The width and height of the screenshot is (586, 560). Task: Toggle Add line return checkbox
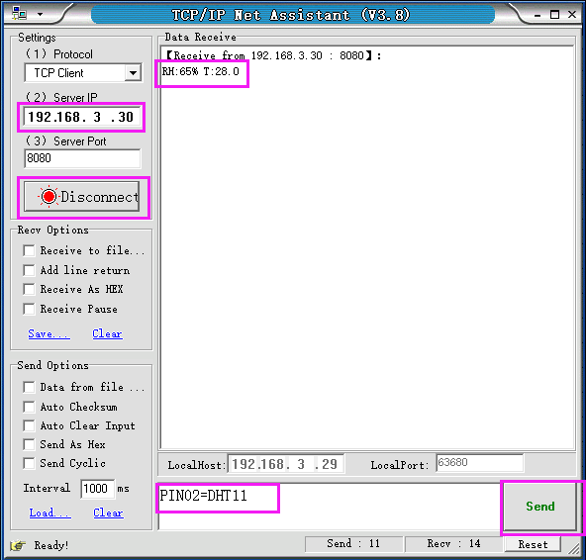(29, 270)
